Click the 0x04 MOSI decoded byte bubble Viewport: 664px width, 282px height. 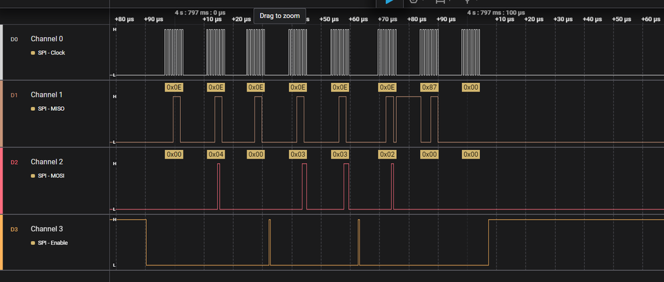[x=216, y=155]
